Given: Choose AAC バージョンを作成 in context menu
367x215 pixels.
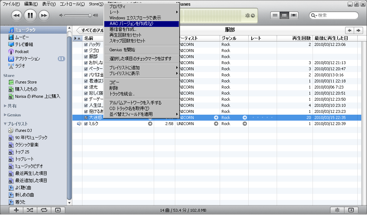Looking at the screenshot, I should click(x=141, y=24).
